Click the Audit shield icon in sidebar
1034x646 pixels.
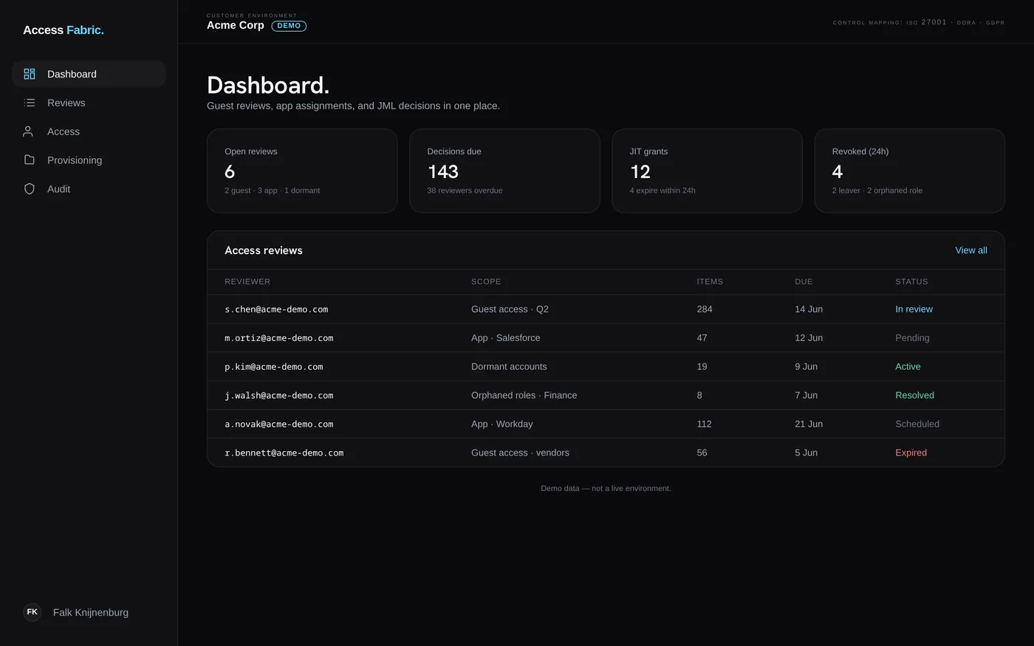[30, 189]
